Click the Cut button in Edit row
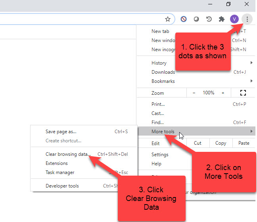 pos(198,143)
